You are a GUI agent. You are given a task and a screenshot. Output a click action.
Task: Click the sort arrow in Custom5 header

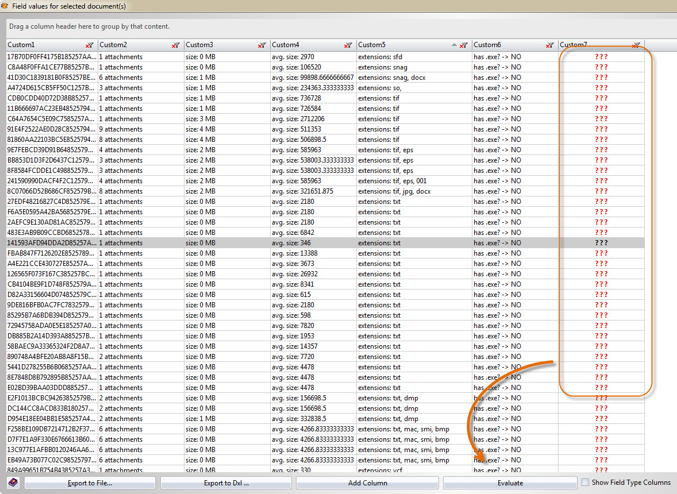(455, 45)
